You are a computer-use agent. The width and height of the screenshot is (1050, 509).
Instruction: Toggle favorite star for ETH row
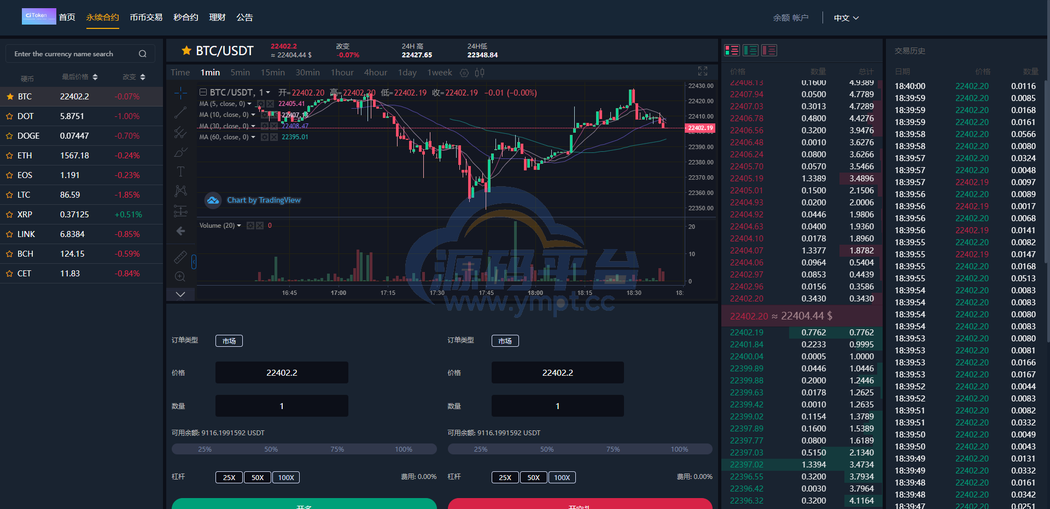click(x=10, y=156)
